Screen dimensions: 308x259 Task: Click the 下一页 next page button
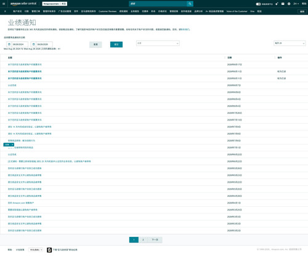155,240
